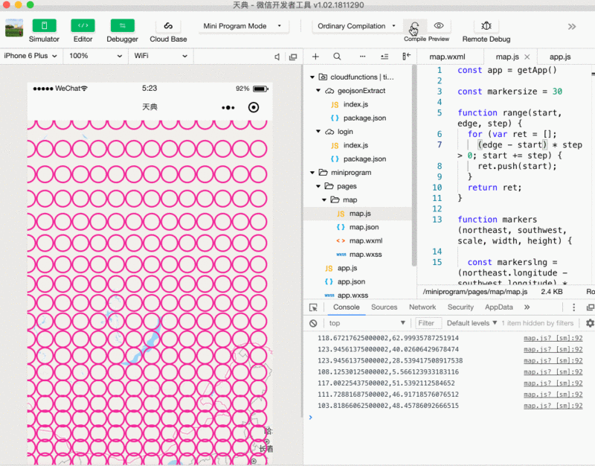The height and width of the screenshot is (466, 595).
Task: Open Remote Debug bug icon
Action: coord(486,26)
